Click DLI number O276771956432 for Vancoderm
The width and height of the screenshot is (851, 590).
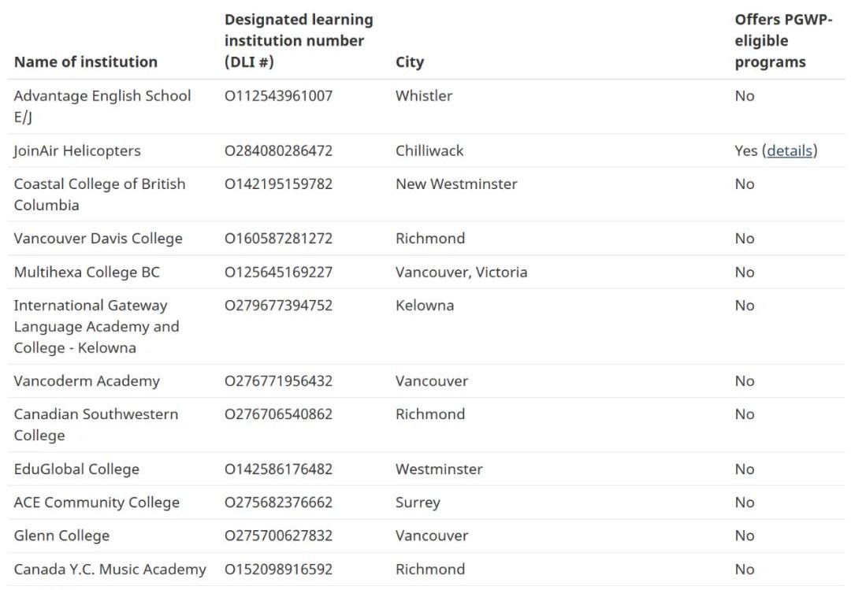[x=278, y=380]
